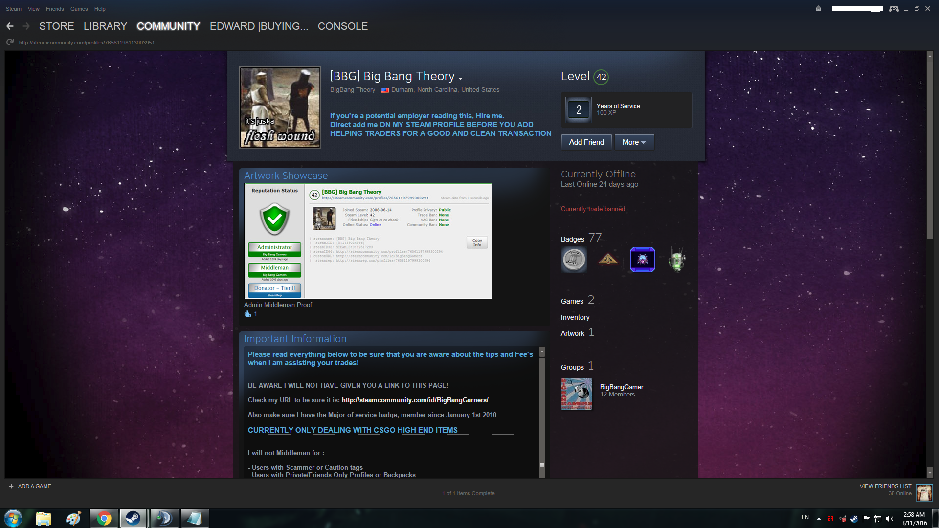This screenshot has width=939, height=528.
Task: Open Big Picture mode controller icon
Action: (x=894, y=9)
